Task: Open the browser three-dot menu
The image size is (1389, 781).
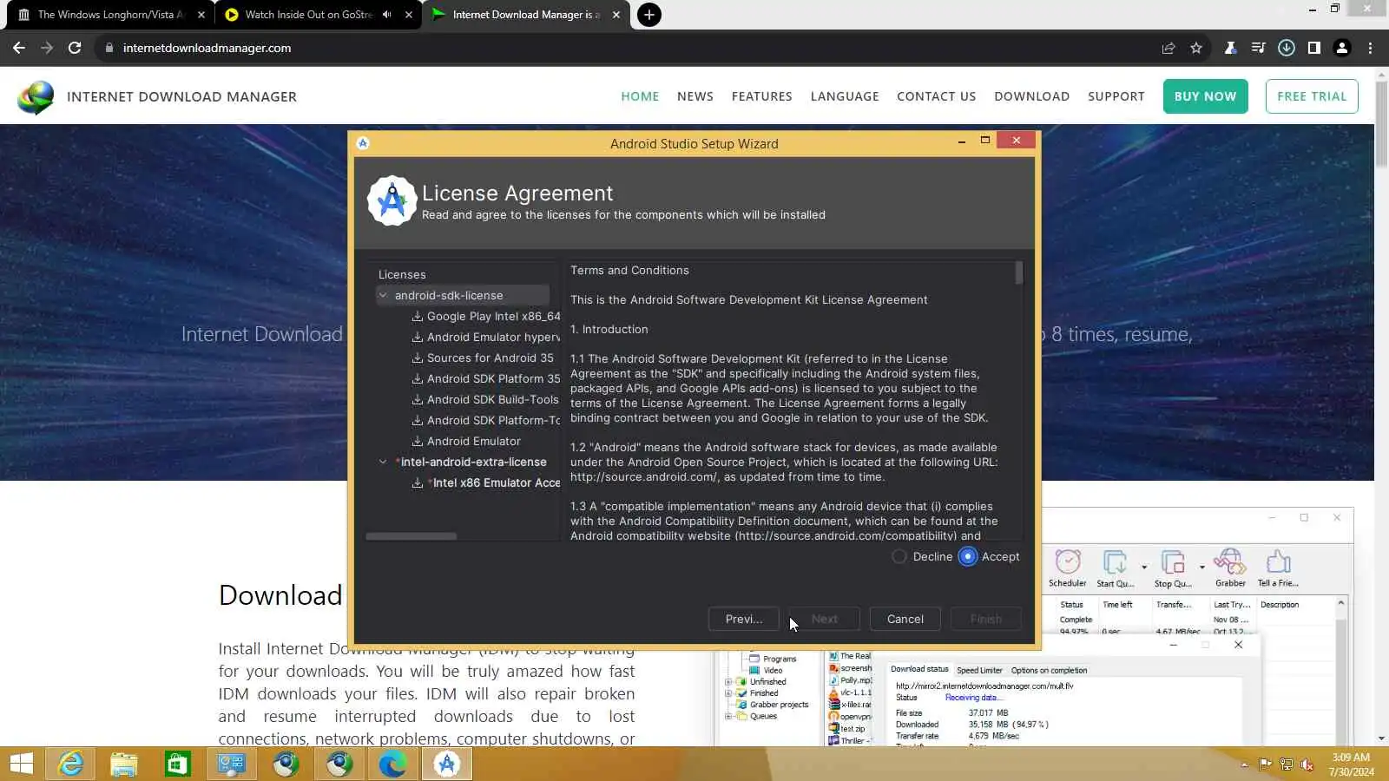Action: pos(1371,48)
